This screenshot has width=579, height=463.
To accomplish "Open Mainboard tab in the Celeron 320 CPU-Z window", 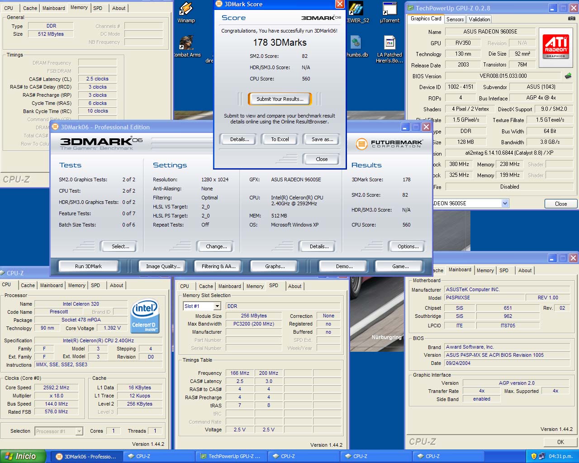I will (x=52, y=285).
